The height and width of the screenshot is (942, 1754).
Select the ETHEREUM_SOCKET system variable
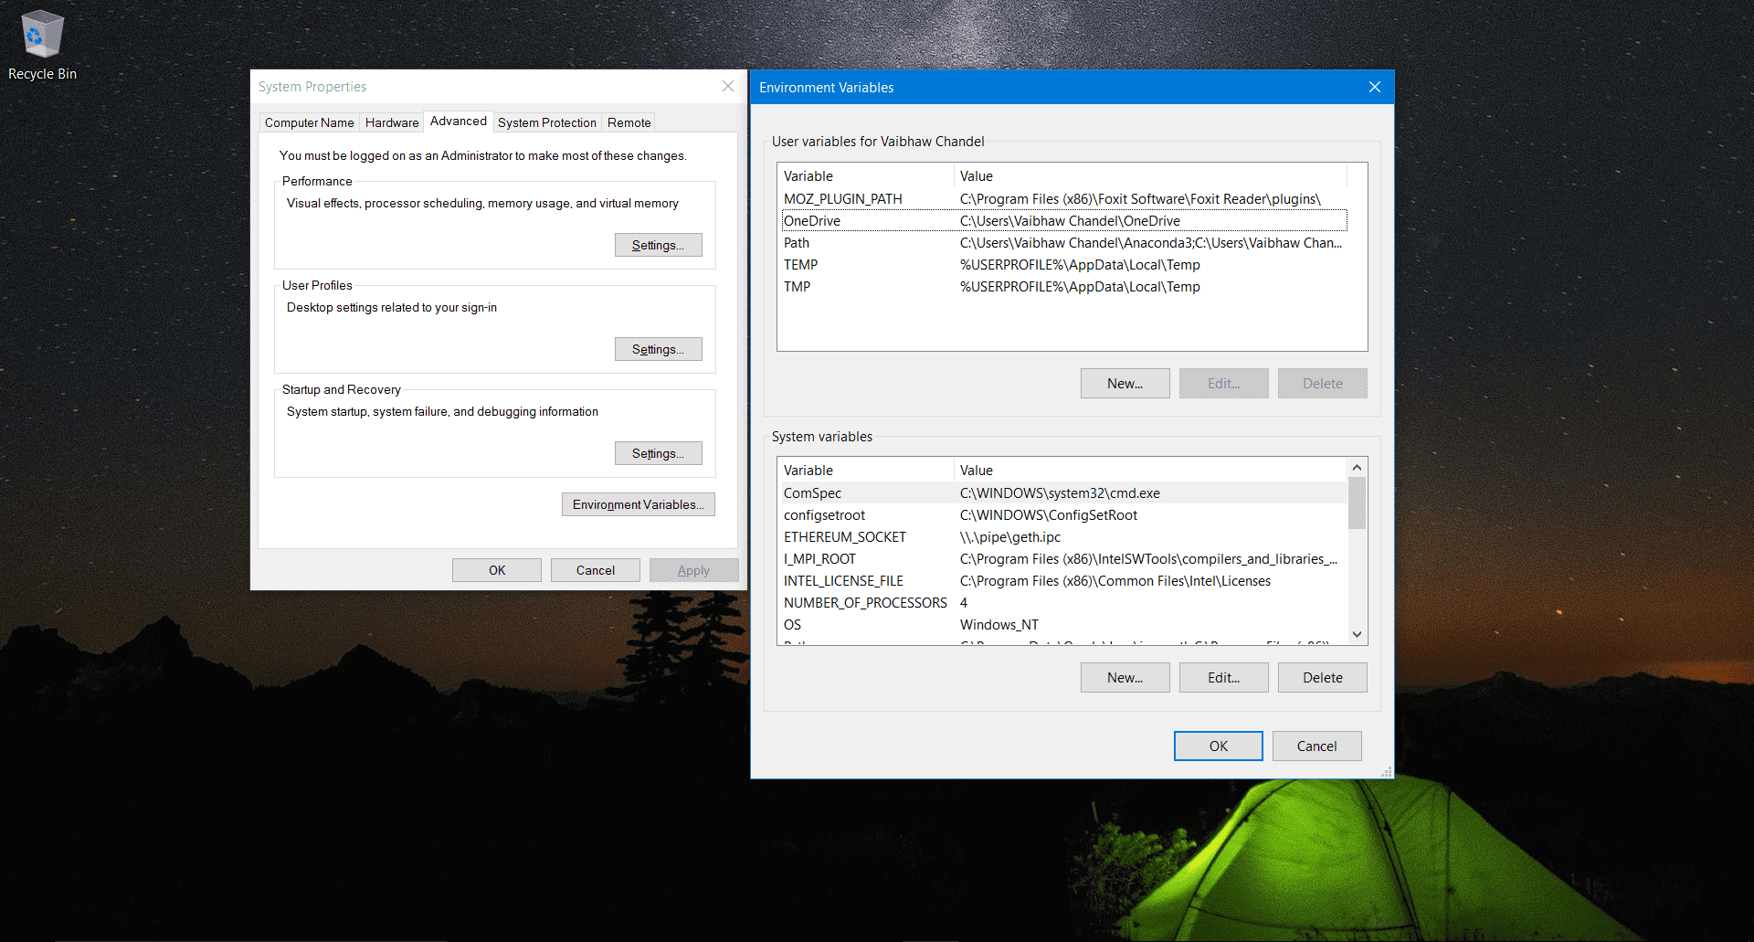tap(1063, 537)
